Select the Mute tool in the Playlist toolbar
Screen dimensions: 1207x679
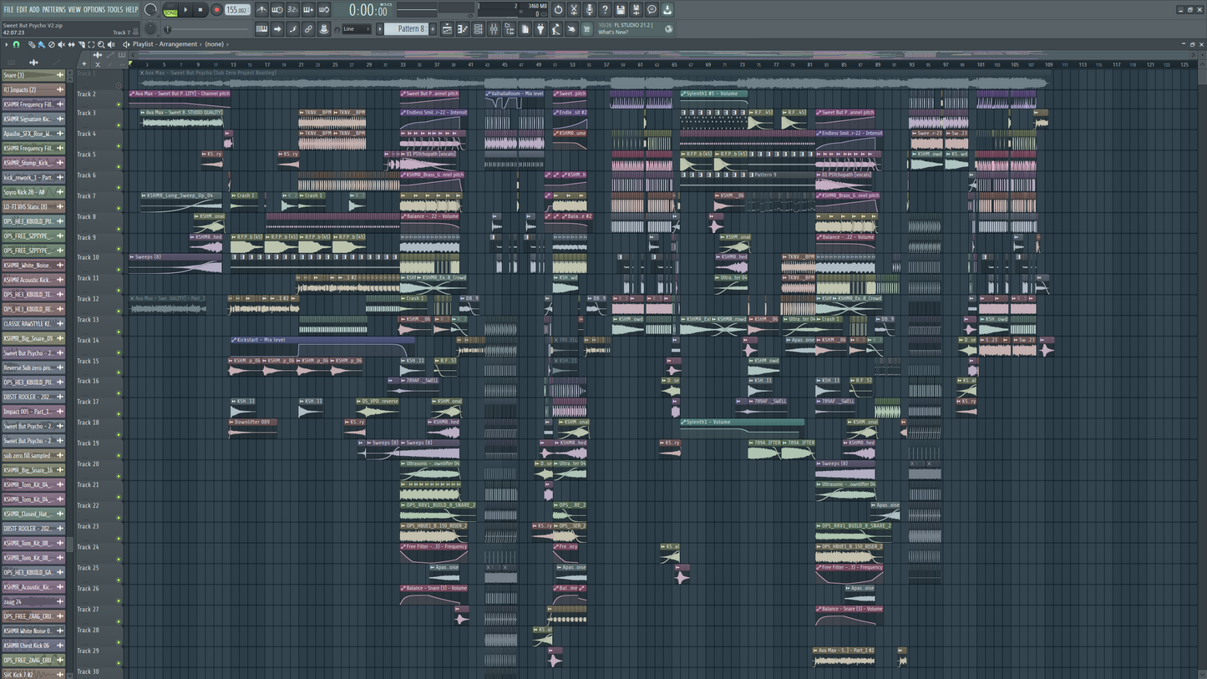(x=61, y=44)
